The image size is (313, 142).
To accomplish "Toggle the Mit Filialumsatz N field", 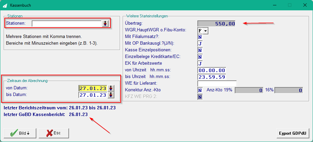I will tap(200, 37).
